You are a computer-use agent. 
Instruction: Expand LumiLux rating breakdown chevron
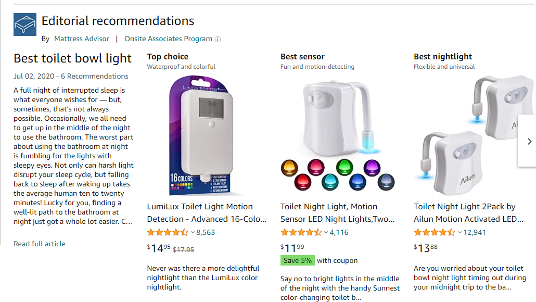(x=193, y=233)
